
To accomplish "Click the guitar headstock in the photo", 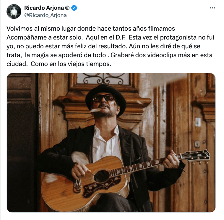I will 196,156.
